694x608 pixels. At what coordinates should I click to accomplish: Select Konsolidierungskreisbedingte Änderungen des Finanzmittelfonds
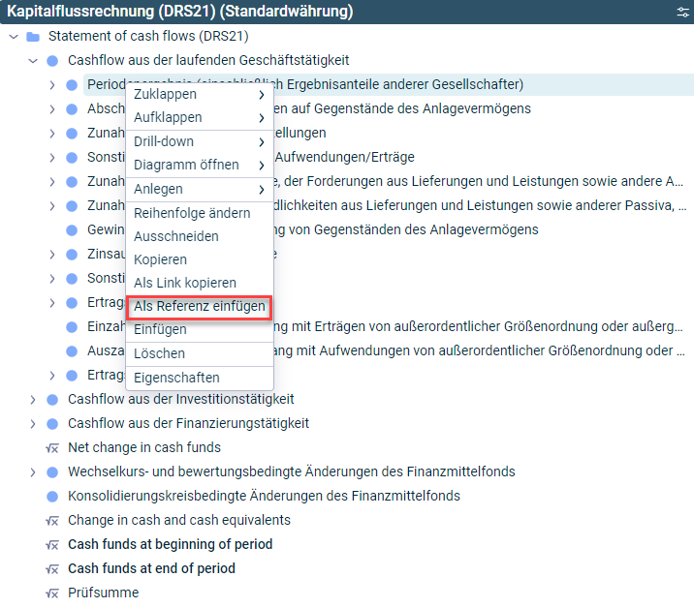pyautogui.click(x=264, y=496)
